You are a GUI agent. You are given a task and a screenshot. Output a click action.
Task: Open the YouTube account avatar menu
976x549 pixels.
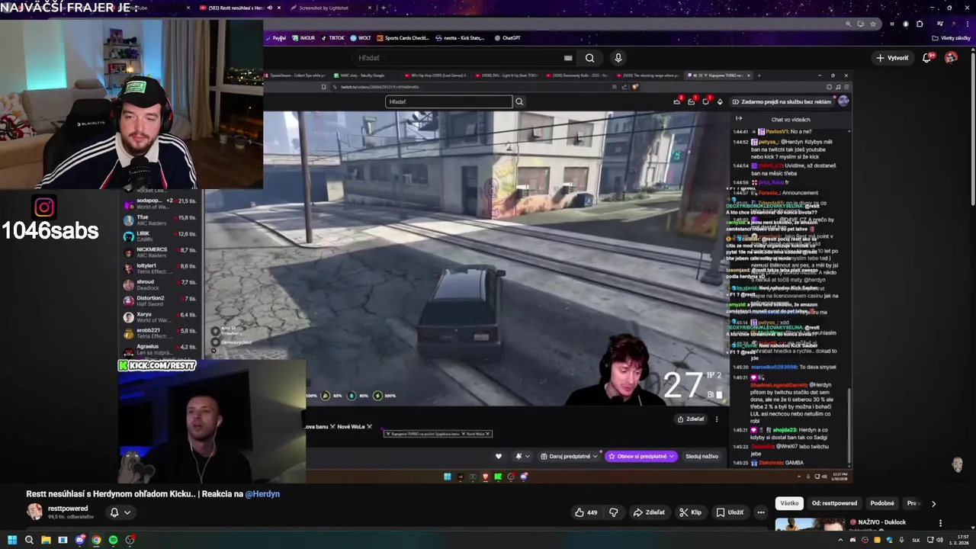point(951,58)
